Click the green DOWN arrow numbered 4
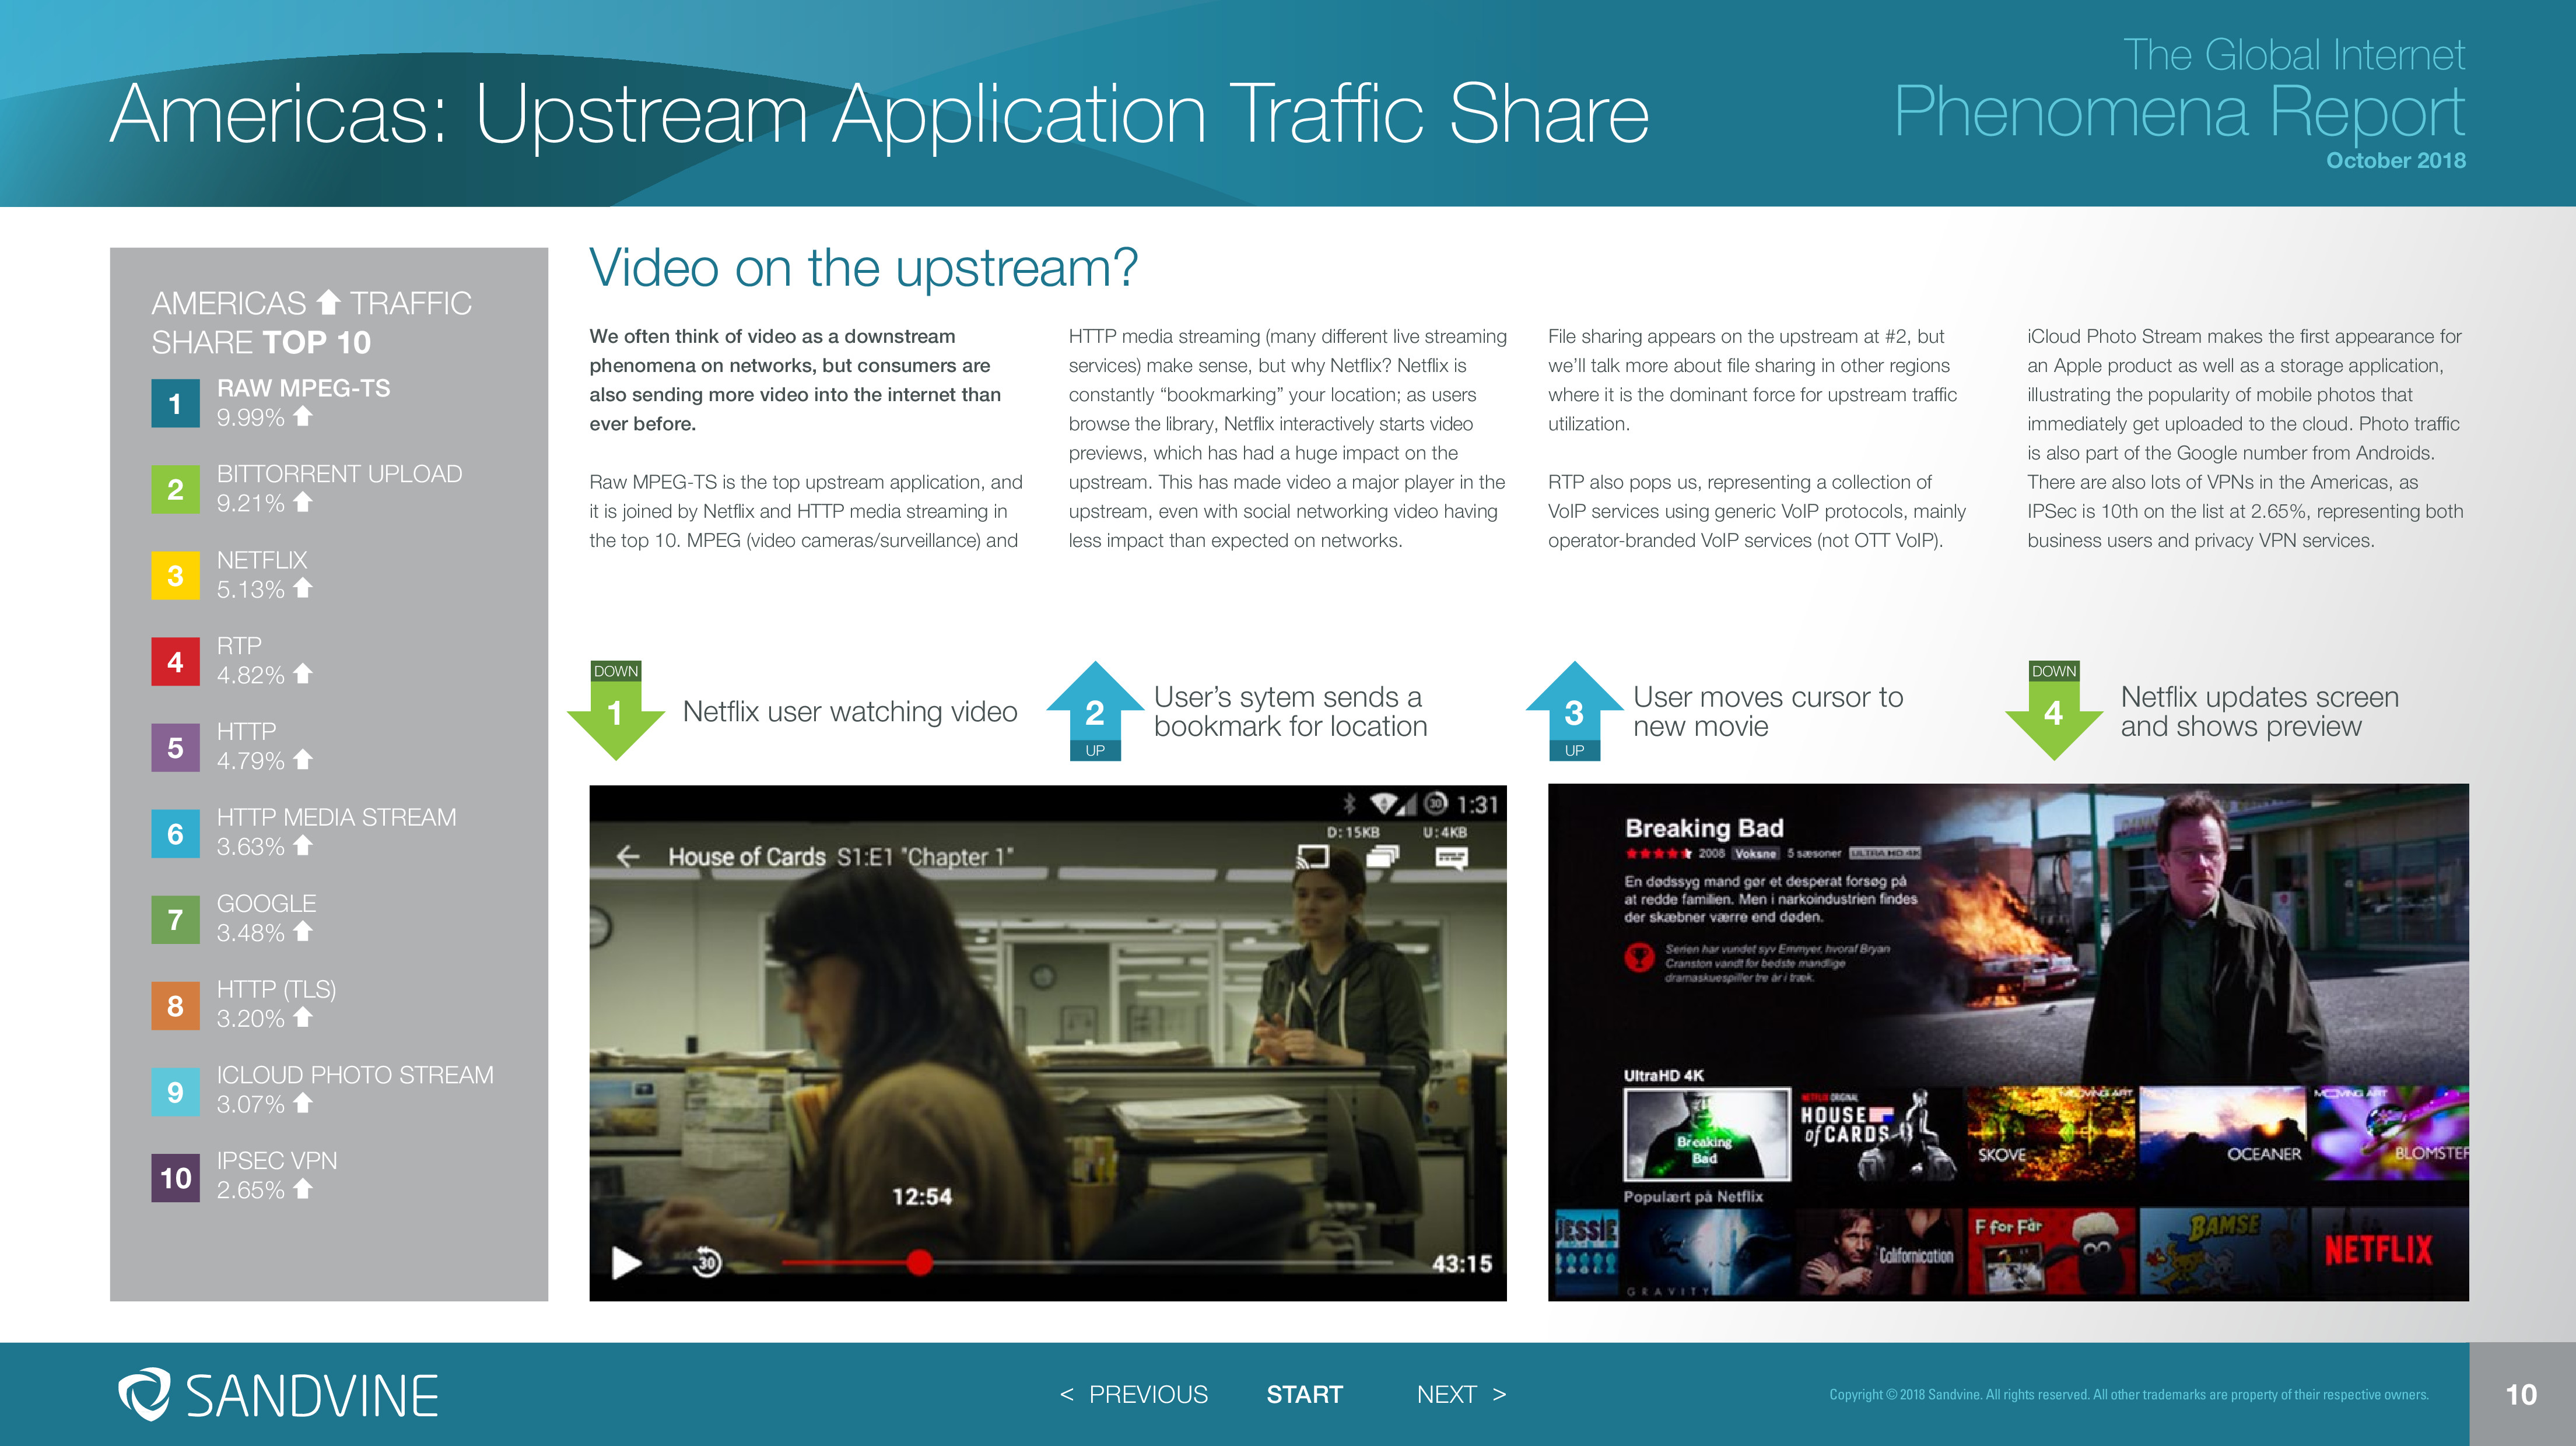Viewport: 2576px width, 1446px height. (x=2054, y=712)
